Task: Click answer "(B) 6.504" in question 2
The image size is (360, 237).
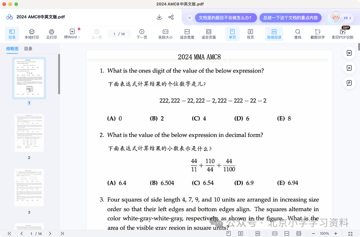Action: 162,183
